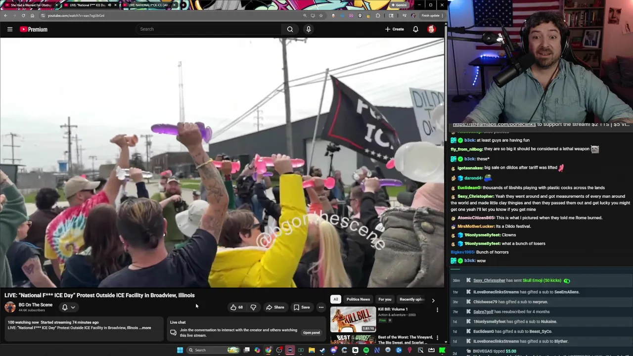Click 'Sabre7golf has resubscribed for 4 months'

511,311
